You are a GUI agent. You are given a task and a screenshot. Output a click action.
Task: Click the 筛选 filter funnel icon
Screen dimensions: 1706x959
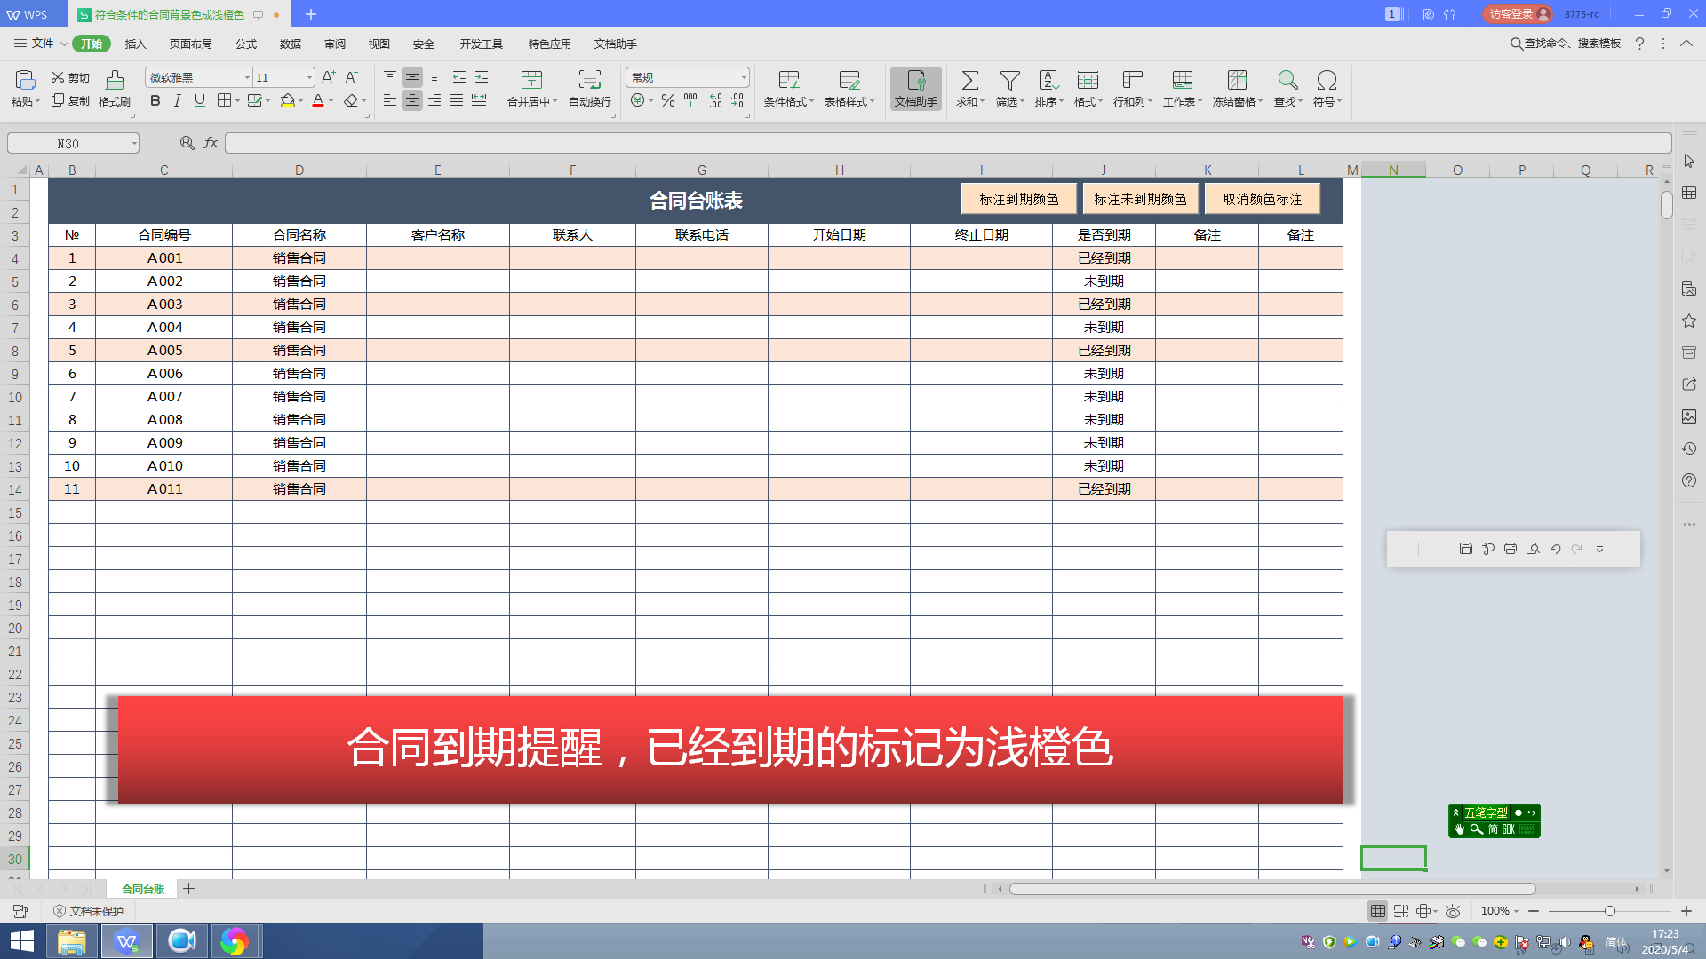(x=1009, y=81)
